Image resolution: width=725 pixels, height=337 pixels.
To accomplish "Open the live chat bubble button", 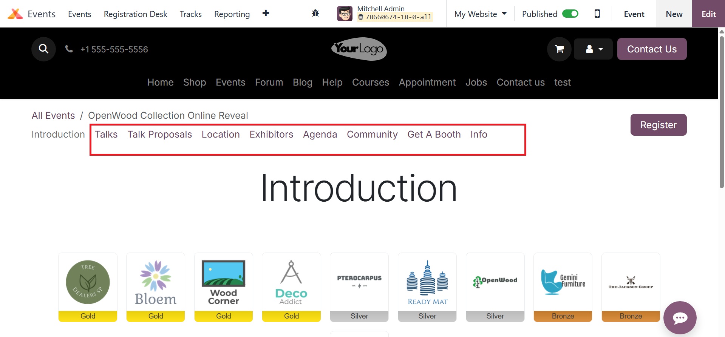I will click(x=680, y=318).
